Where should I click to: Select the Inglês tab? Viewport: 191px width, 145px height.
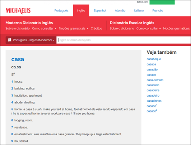(x=81, y=11)
